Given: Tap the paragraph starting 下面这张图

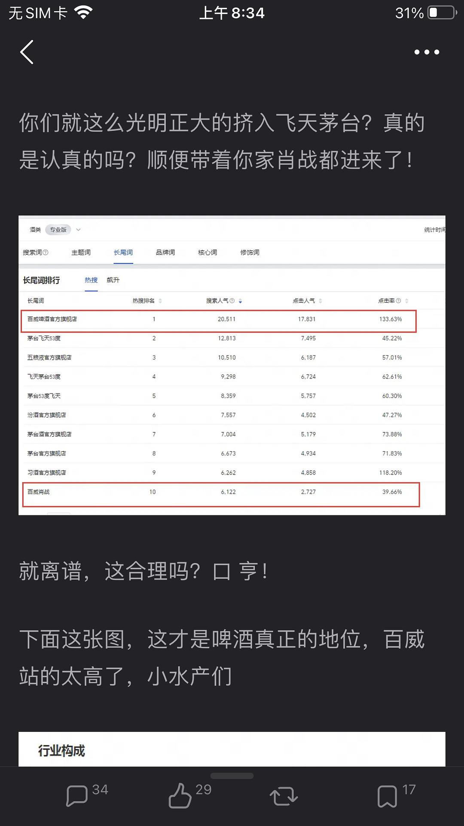Looking at the screenshot, I should 222,658.
